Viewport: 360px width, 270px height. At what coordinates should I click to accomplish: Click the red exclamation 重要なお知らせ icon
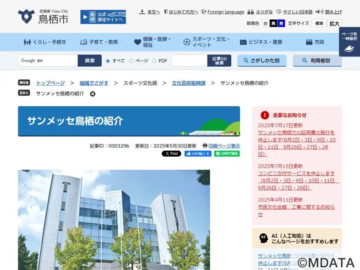(265, 115)
